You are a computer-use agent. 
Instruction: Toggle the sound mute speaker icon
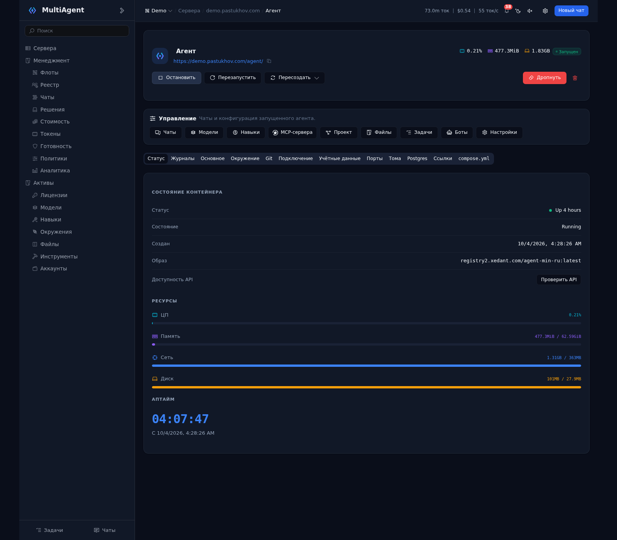pos(530,11)
